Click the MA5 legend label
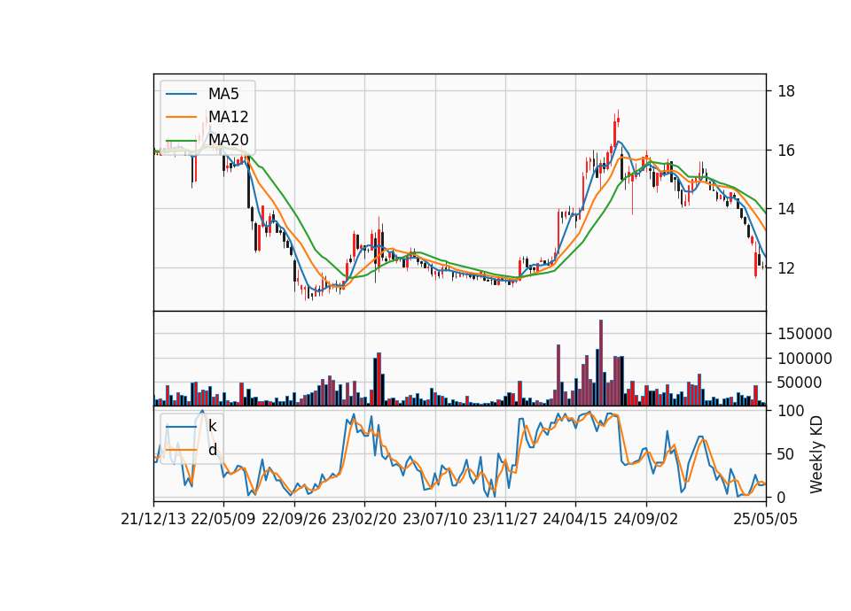Image resolution: width=851 pixels, height=611 pixels. [x=223, y=94]
